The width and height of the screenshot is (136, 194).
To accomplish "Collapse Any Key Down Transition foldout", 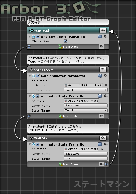I will (x=30, y=37).
